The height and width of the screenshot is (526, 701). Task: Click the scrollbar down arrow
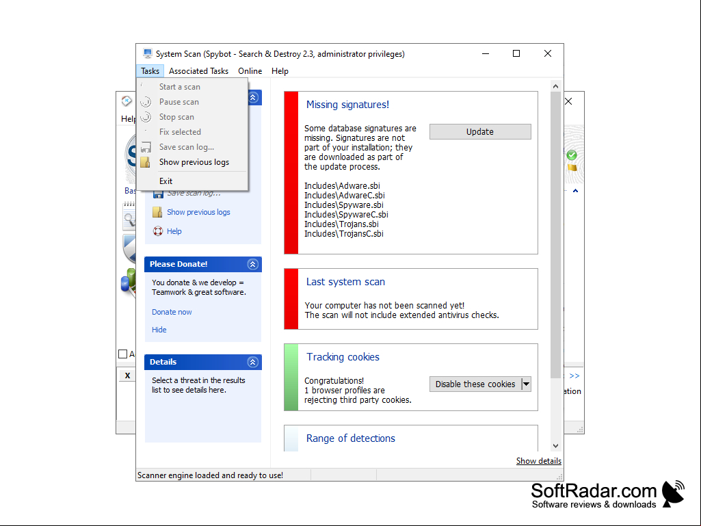[x=556, y=446]
